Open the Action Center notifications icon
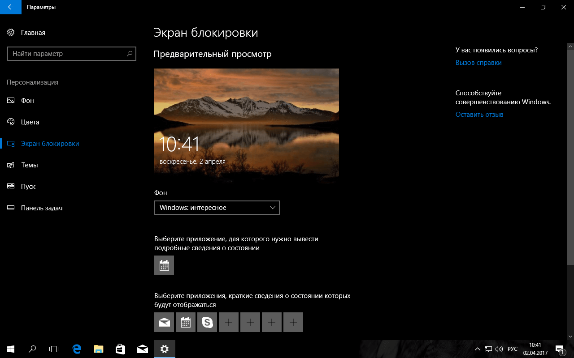 pyautogui.click(x=560, y=349)
